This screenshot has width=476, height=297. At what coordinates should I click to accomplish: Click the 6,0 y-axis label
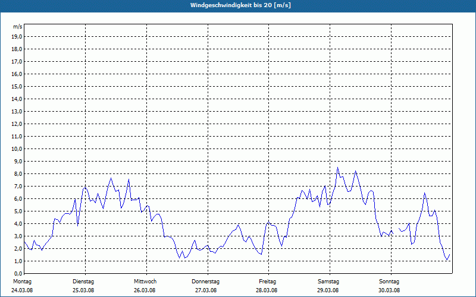click(x=18, y=199)
